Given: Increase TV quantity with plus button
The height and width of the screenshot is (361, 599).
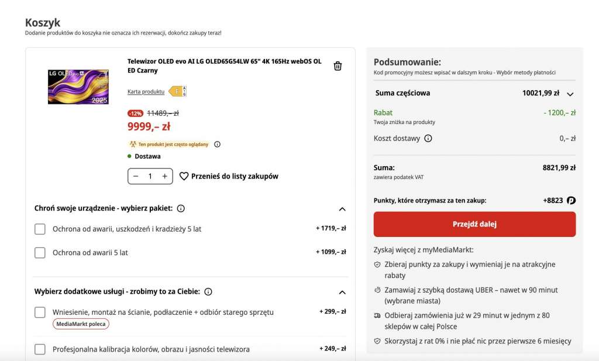Looking at the screenshot, I should tap(164, 176).
